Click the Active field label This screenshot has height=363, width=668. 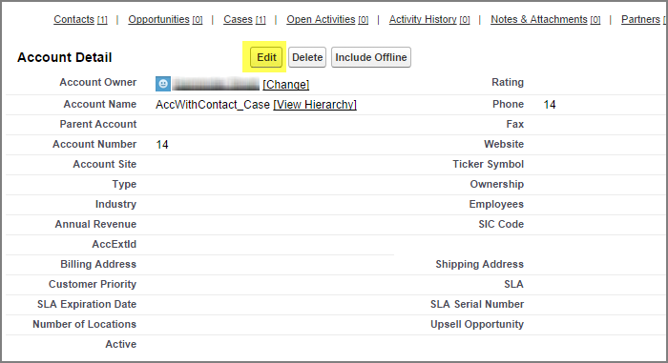tap(121, 344)
